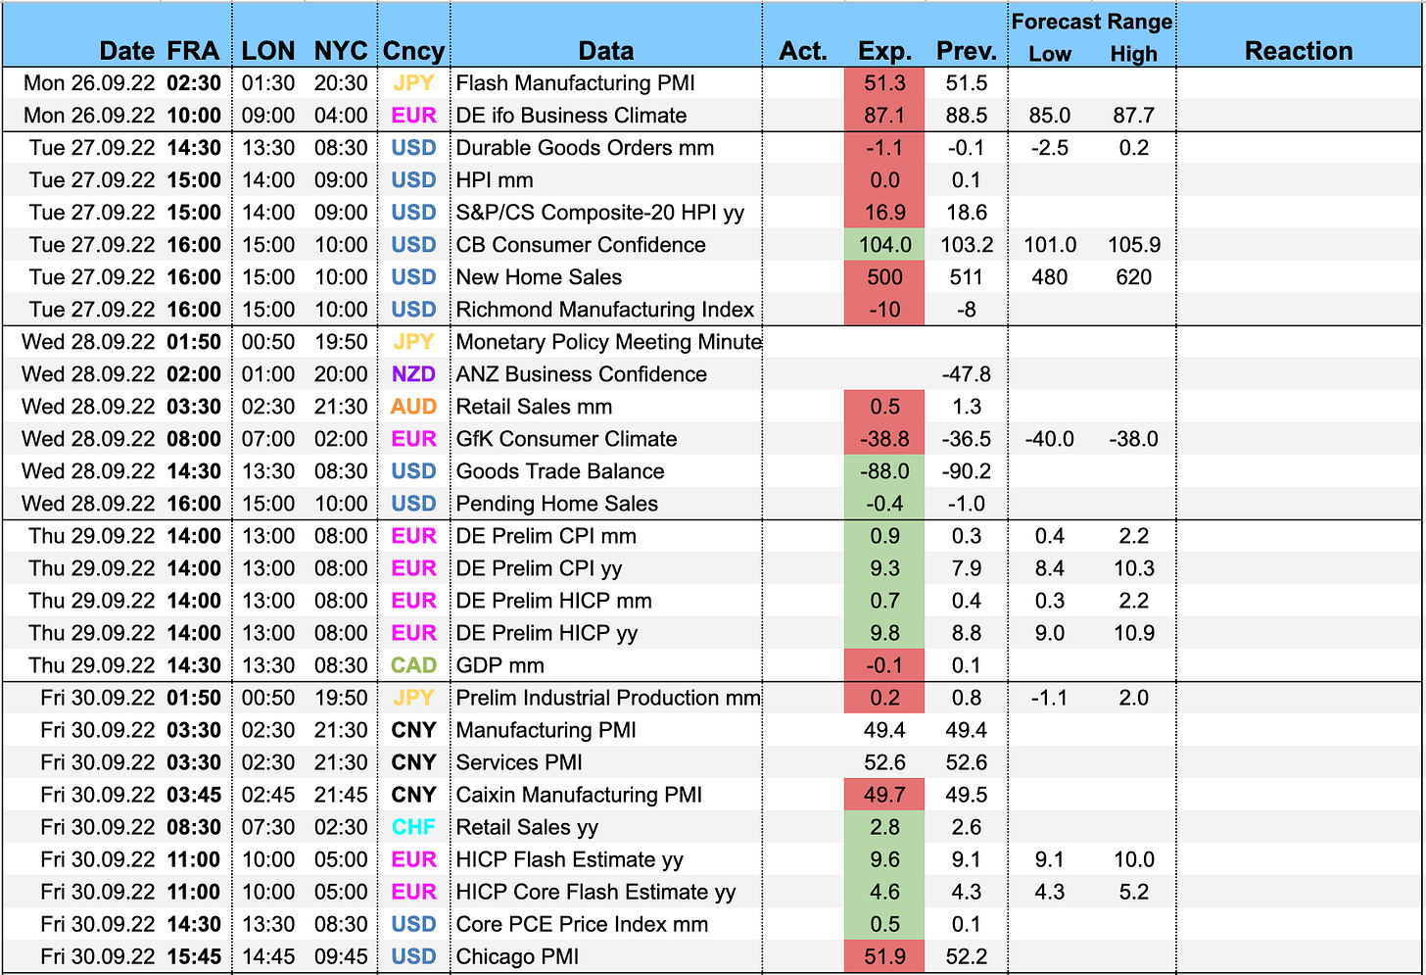The image size is (1426, 975).
Task: Select the NYC column header
Action: tap(341, 51)
